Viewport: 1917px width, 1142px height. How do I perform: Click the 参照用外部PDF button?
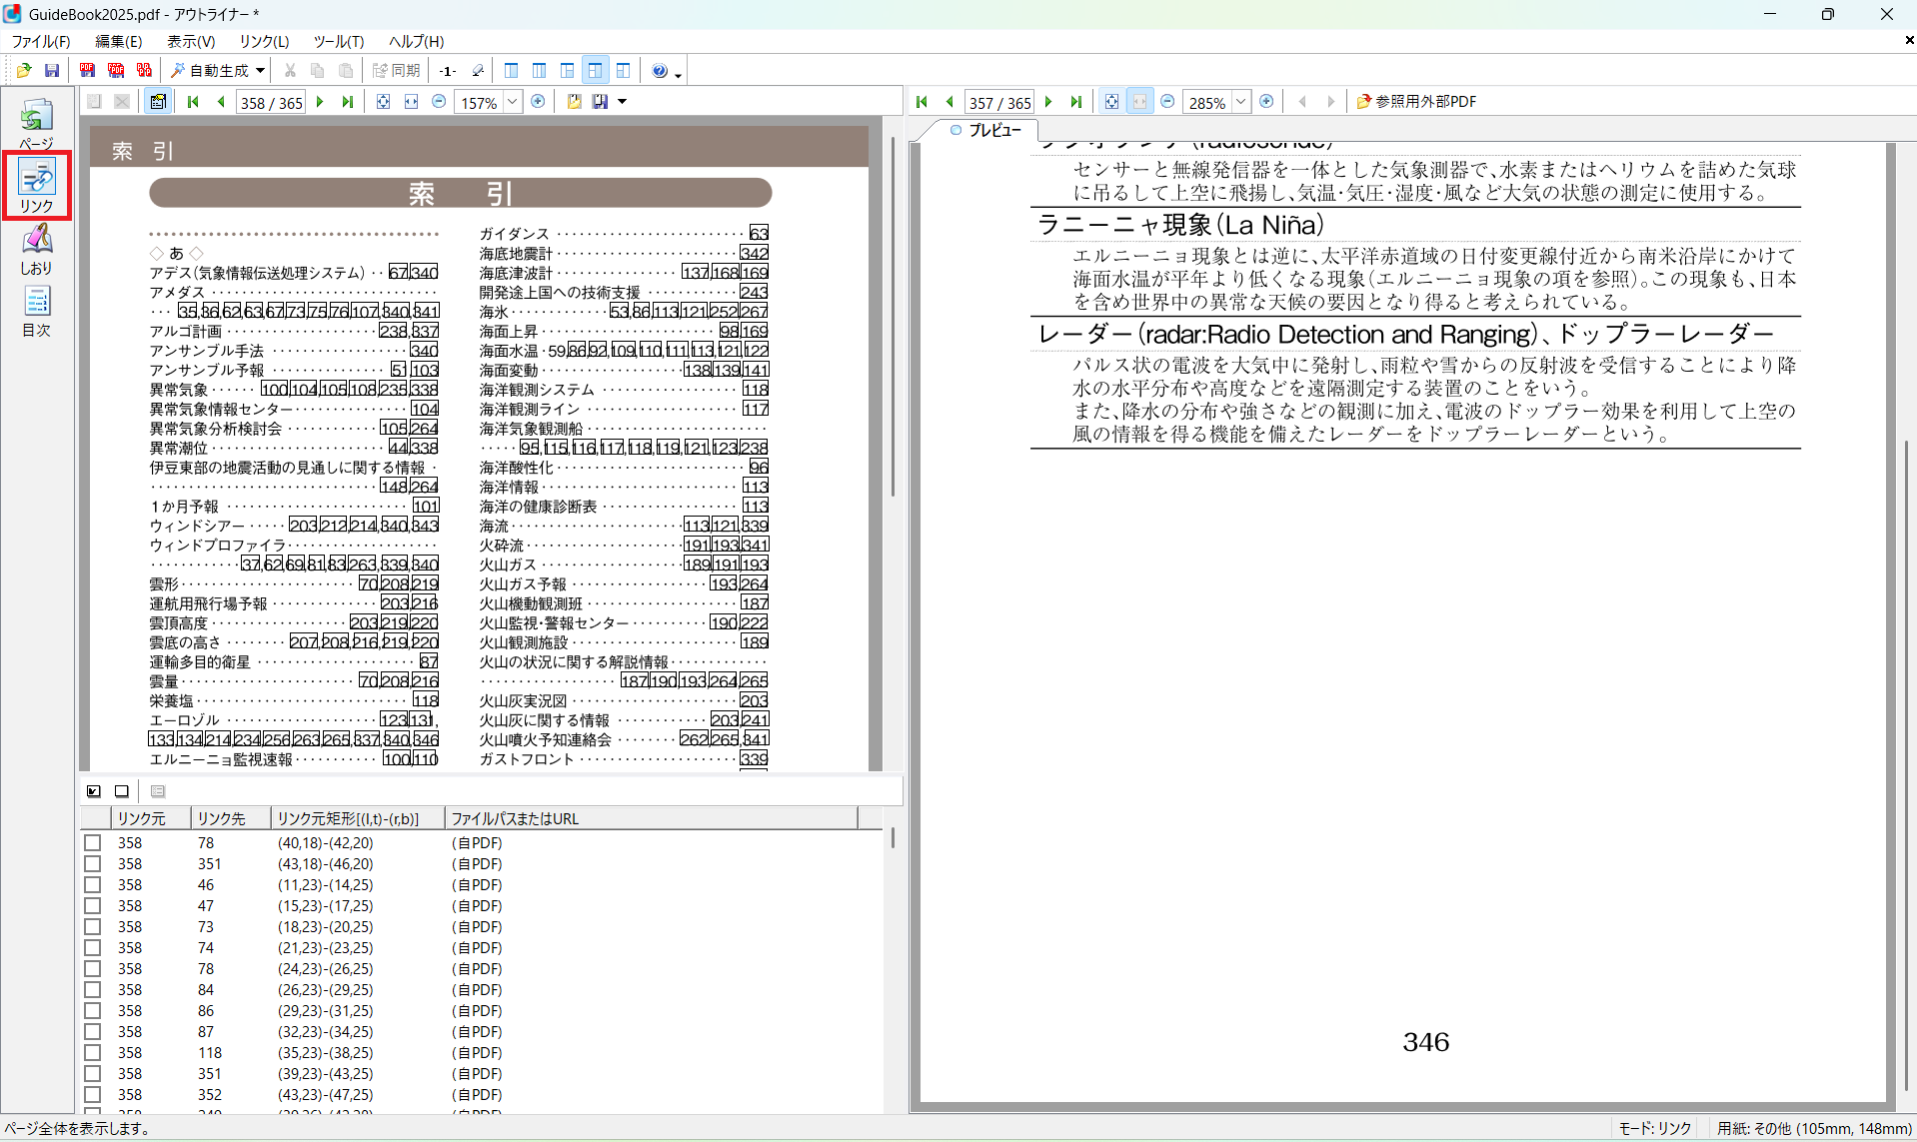pos(1416,102)
